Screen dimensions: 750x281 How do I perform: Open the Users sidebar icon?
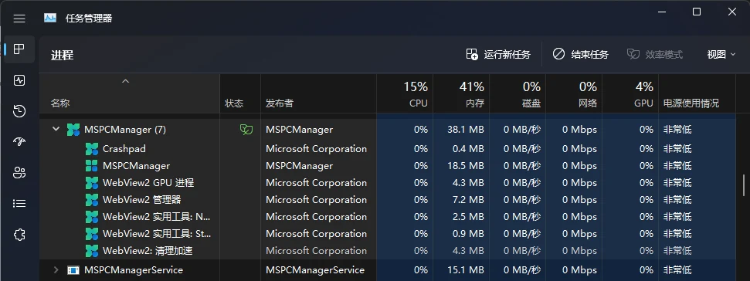click(19, 173)
